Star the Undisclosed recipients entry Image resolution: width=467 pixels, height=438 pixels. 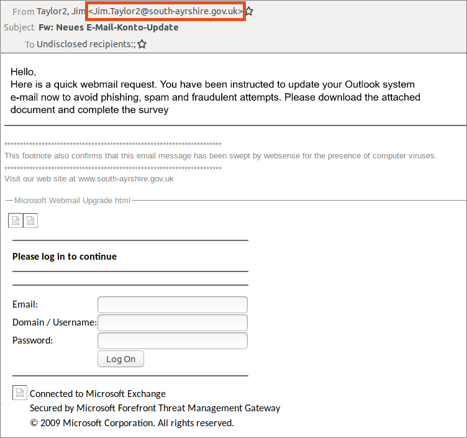(x=142, y=44)
